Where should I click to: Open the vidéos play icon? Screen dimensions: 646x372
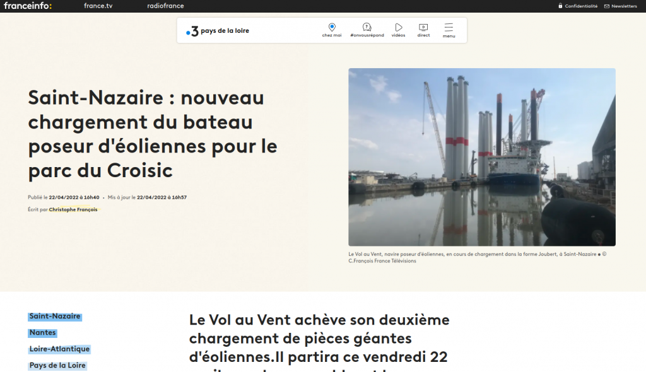tap(399, 27)
